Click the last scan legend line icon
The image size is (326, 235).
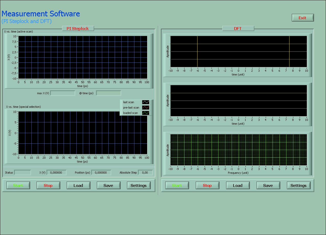click(x=146, y=102)
